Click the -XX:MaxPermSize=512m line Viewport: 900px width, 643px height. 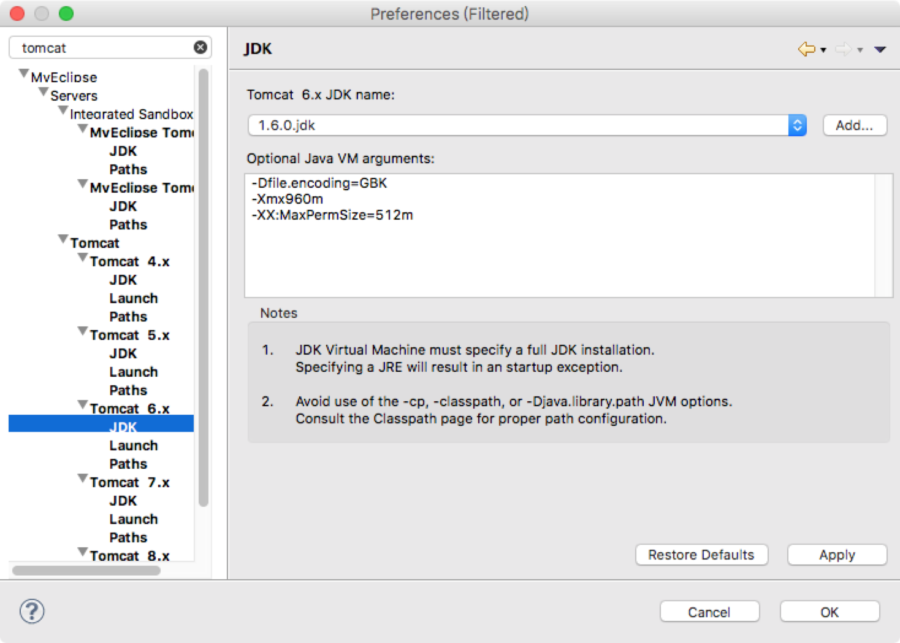332,215
